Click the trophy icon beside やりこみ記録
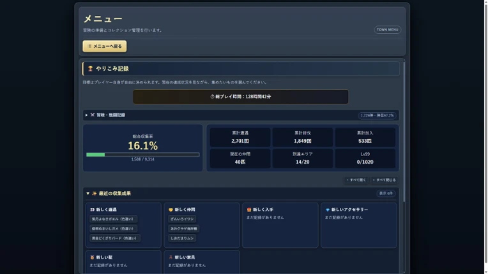Viewport: 488px width, 274px height. pos(90,69)
